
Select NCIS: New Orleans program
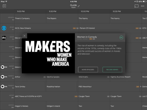(x=47, y=28)
